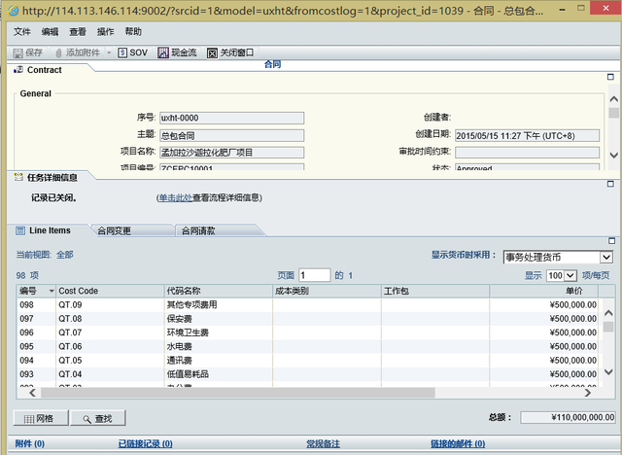Open the 常规备注 link
Screen dimensions: 622x455
(x=323, y=443)
